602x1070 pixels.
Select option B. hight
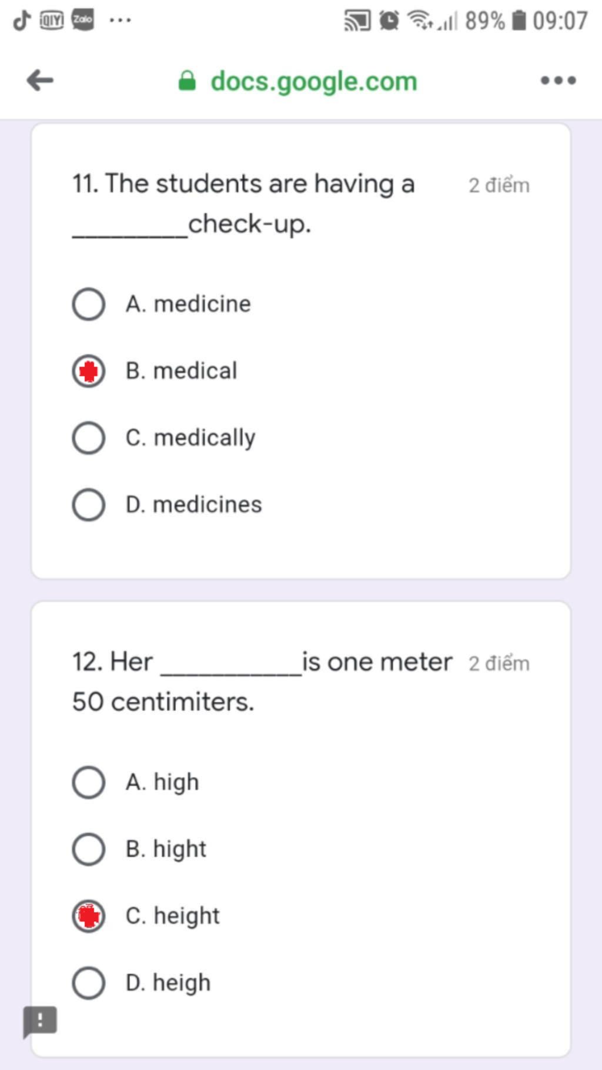tap(139, 849)
